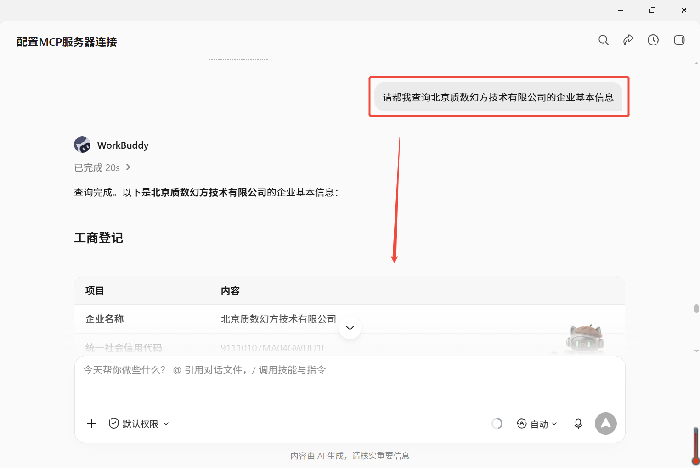Image resolution: width=700 pixels, height=468 pixels.
Task: Click the 项目 table header
Action: point(95,290)
